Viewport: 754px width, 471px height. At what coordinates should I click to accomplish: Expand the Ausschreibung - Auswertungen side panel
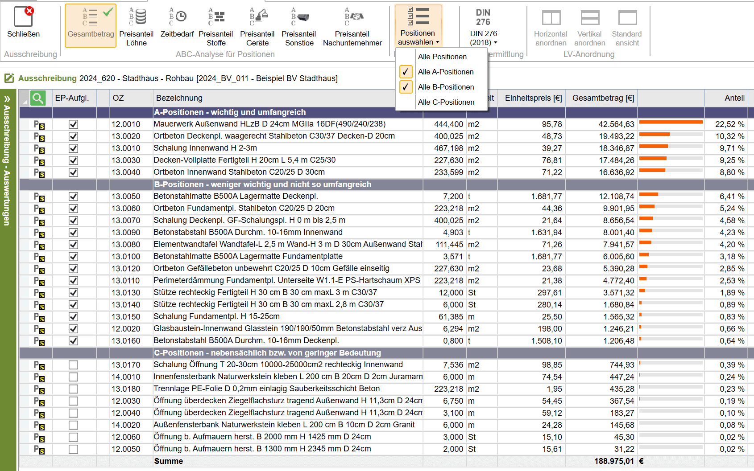(x=7, y=99)
